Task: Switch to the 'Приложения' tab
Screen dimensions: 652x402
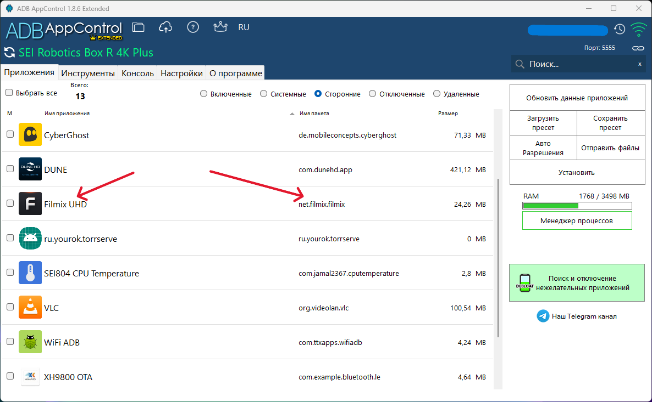Action: [x=29, y=72]
